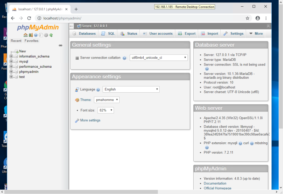Image resolution: width=283 pixels, height=194 pixels.
Task: Open the Chrome profile icon
Action: [258, 18]
